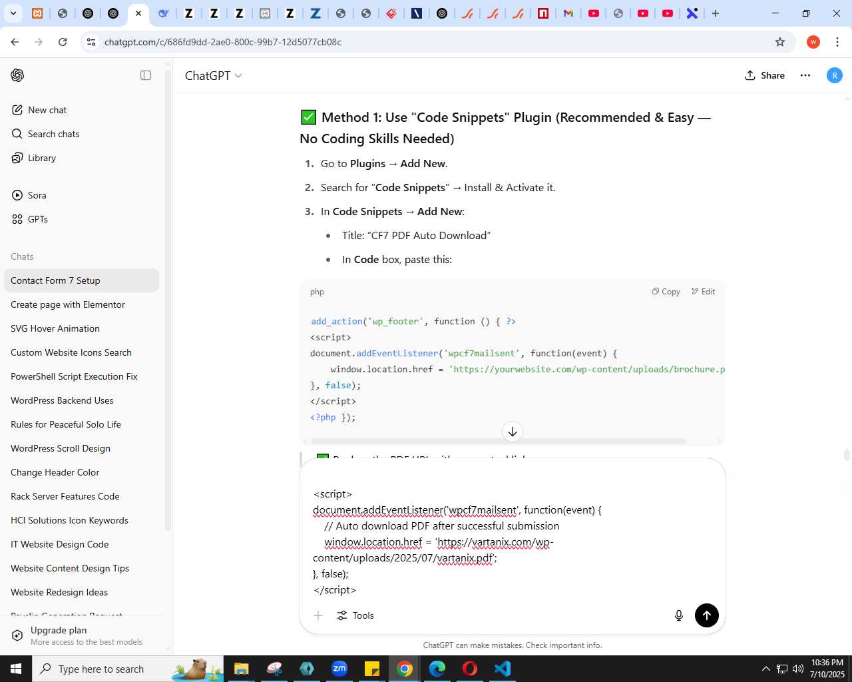Click the Windows taskbar search box

click(x=128, y=669)
